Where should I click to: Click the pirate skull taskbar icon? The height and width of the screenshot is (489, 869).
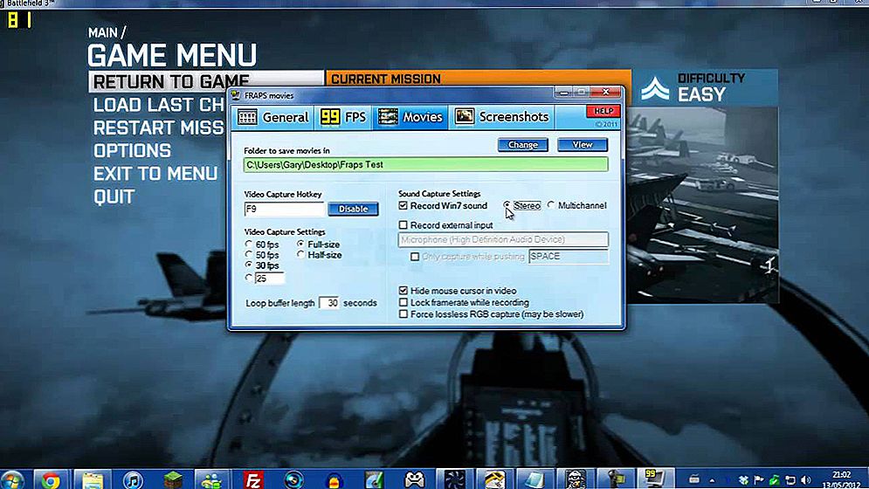[576, 480]
